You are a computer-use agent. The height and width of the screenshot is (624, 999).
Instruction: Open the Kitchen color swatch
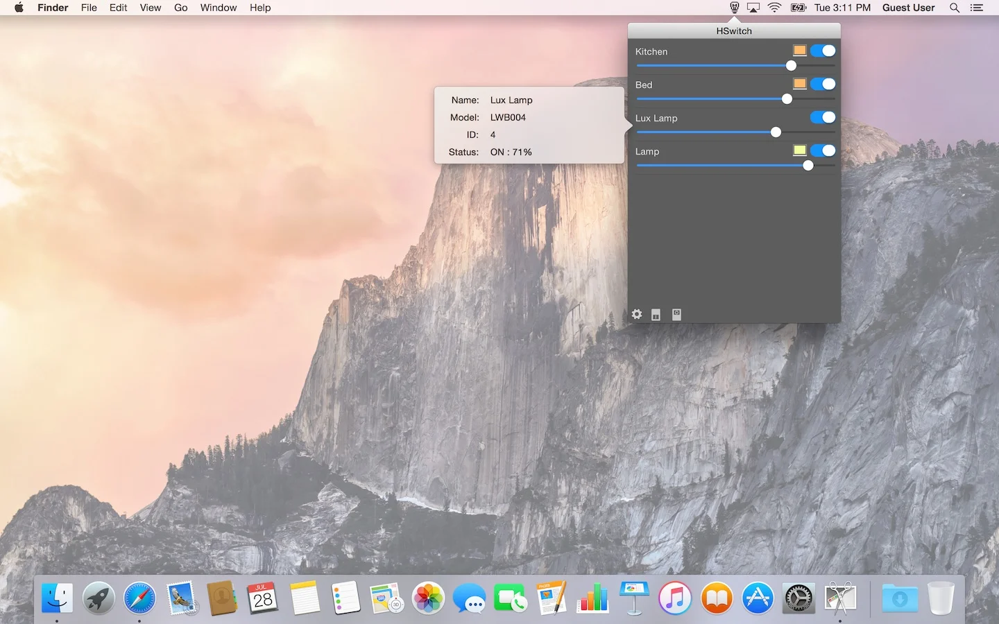tap(800, 51)
